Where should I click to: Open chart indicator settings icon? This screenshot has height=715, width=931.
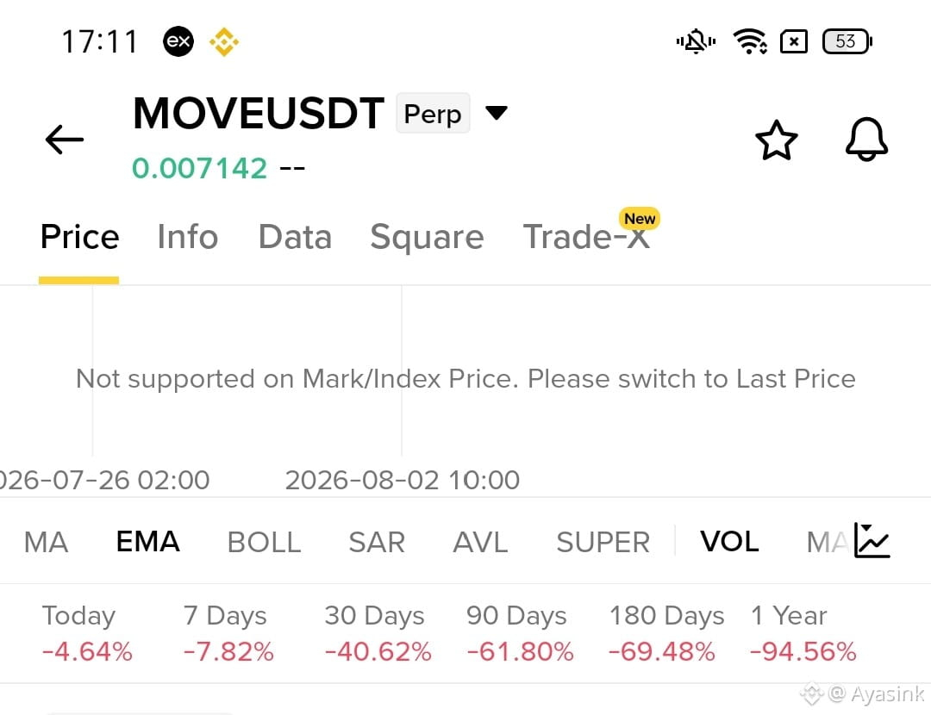[x=872, y=540]
